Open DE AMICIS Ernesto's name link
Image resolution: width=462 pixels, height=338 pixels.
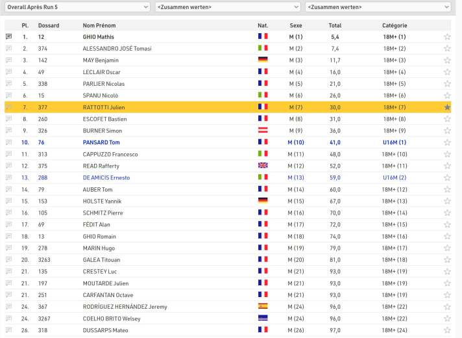pos(106,177)
